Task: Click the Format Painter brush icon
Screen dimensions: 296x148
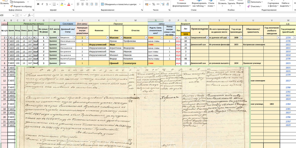Action: coord(11,6)
